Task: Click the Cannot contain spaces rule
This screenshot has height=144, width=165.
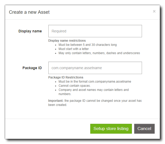Action: [x=74, y=86]
